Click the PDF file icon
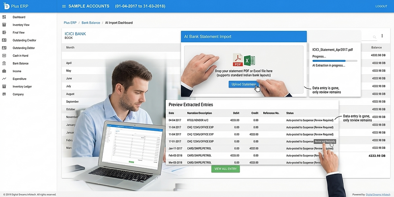This screenshot has width=394, height=197. 238,60
